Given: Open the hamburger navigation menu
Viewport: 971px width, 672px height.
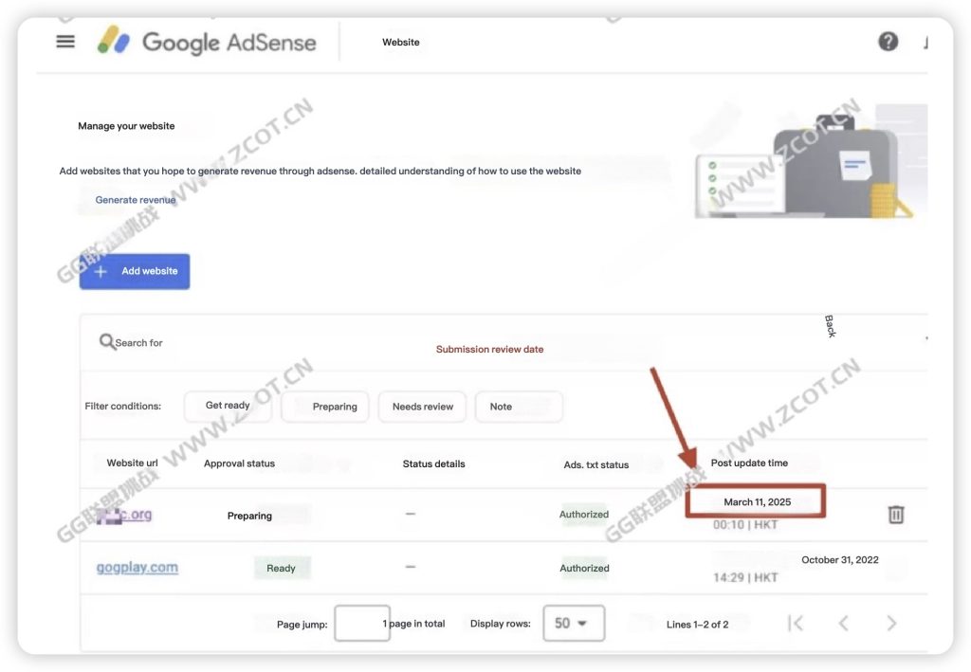Looking at the screenshot, I should coord(65,42).
